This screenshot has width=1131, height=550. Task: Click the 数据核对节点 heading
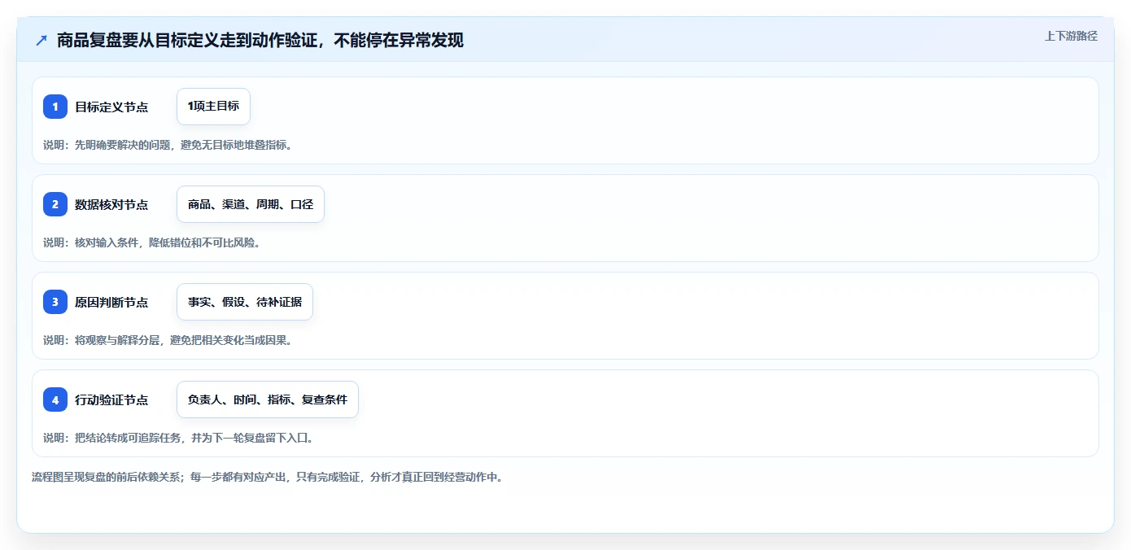pyautogui.click(x=111, y=204)
